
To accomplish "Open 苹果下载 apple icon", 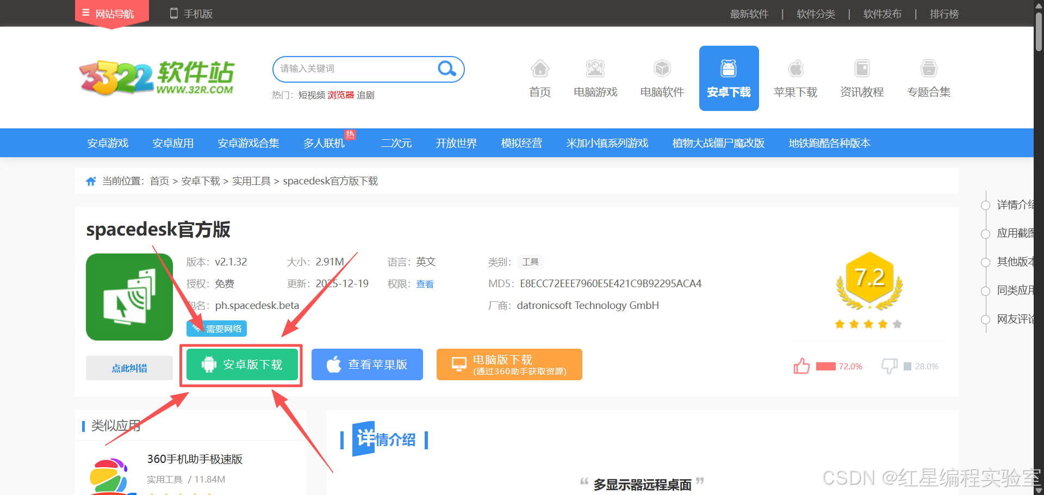I will 796,78.
